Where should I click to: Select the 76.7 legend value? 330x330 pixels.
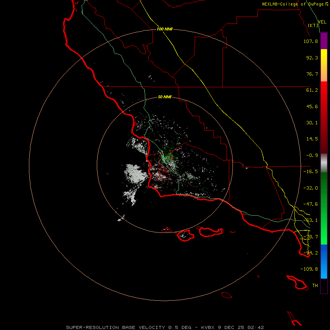click(x=312, y=74)
